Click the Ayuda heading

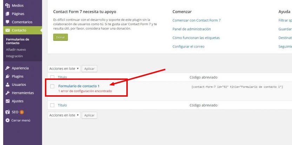coord(284,12)
